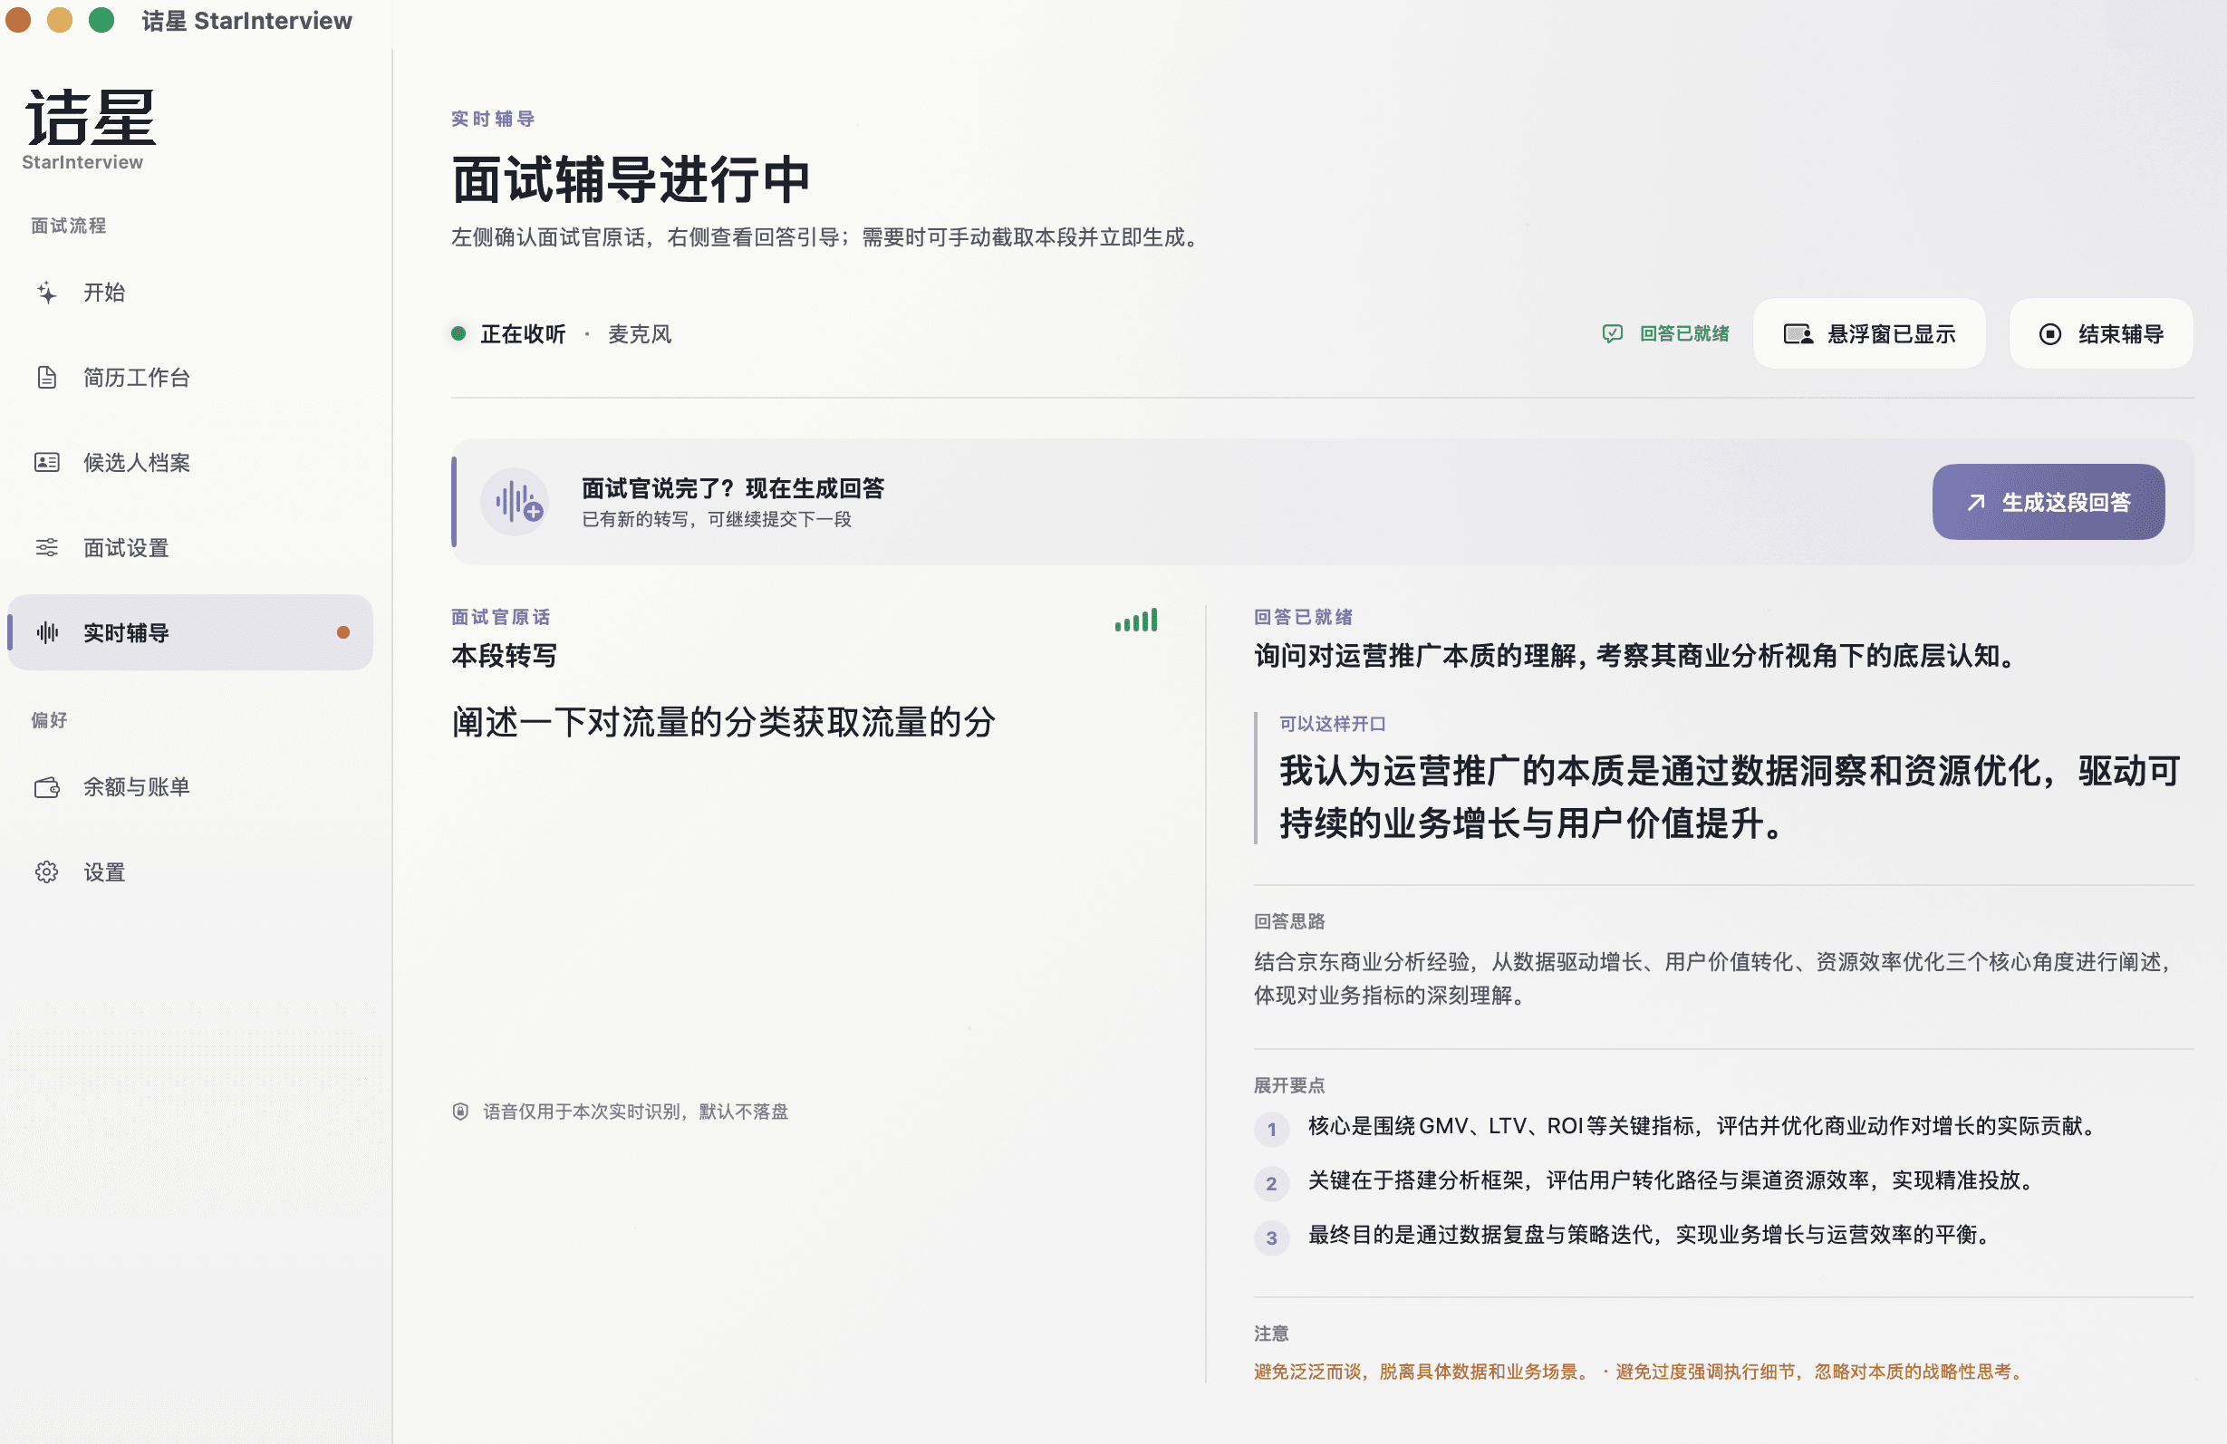Click the waveform plus icon in banner

(516, 502)
